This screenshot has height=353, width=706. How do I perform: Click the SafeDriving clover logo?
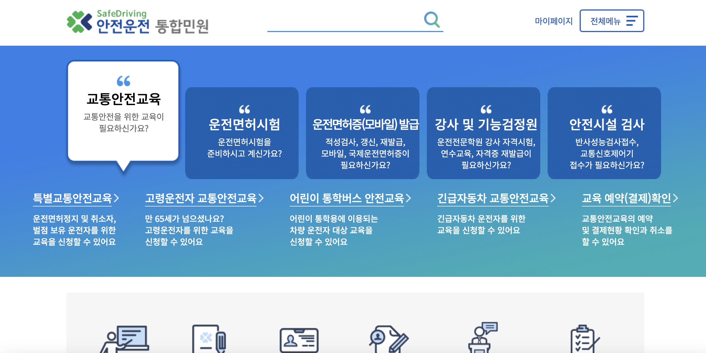79,22
